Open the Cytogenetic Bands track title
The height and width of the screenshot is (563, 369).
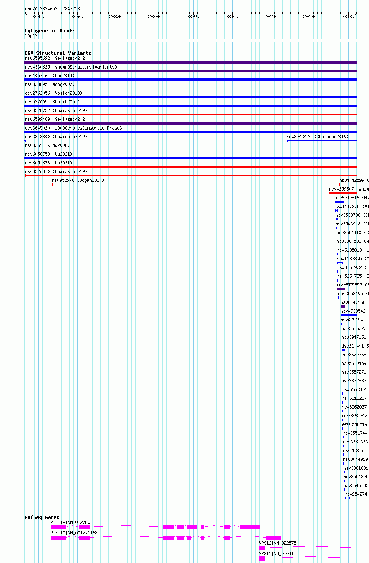click(49, 31)
